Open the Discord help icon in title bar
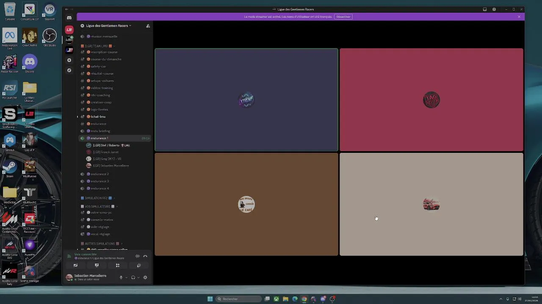542x304 pixels. pyautogui.click(x=494, y=9)
